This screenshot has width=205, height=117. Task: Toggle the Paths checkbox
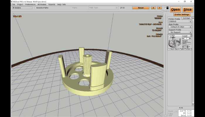[71, 8]
